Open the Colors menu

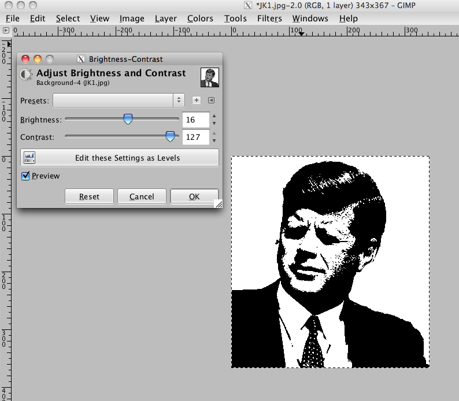200,18
